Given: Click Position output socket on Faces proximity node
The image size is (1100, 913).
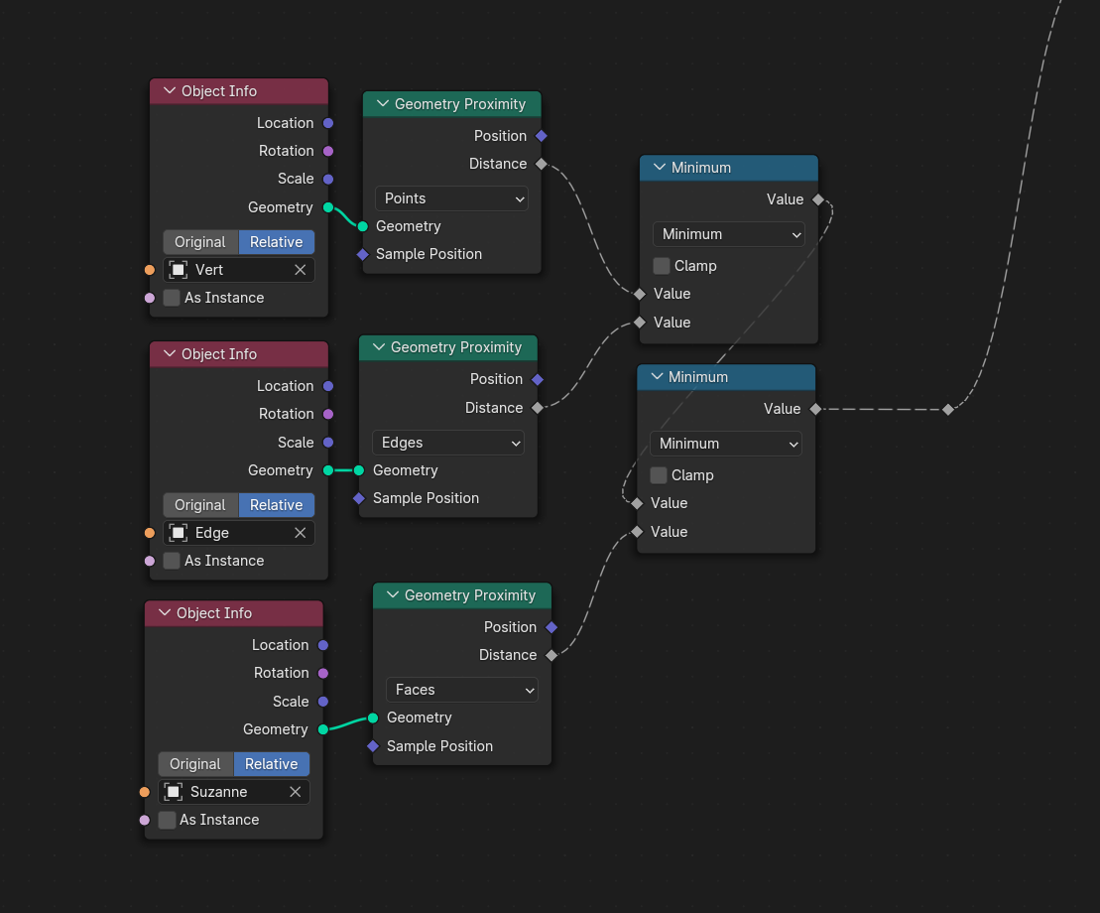Looking at the screenshot, I should [551, 627].
